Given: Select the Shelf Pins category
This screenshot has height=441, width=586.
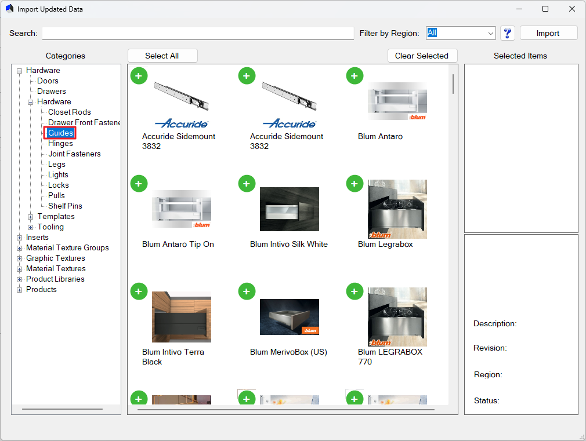Looking at the screenshot, I should pyautogui.click(x=65, y=206).
